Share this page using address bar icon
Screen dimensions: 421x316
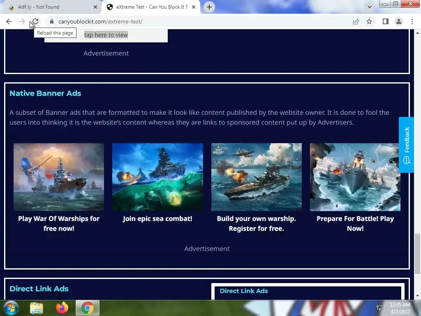point(356,21)
